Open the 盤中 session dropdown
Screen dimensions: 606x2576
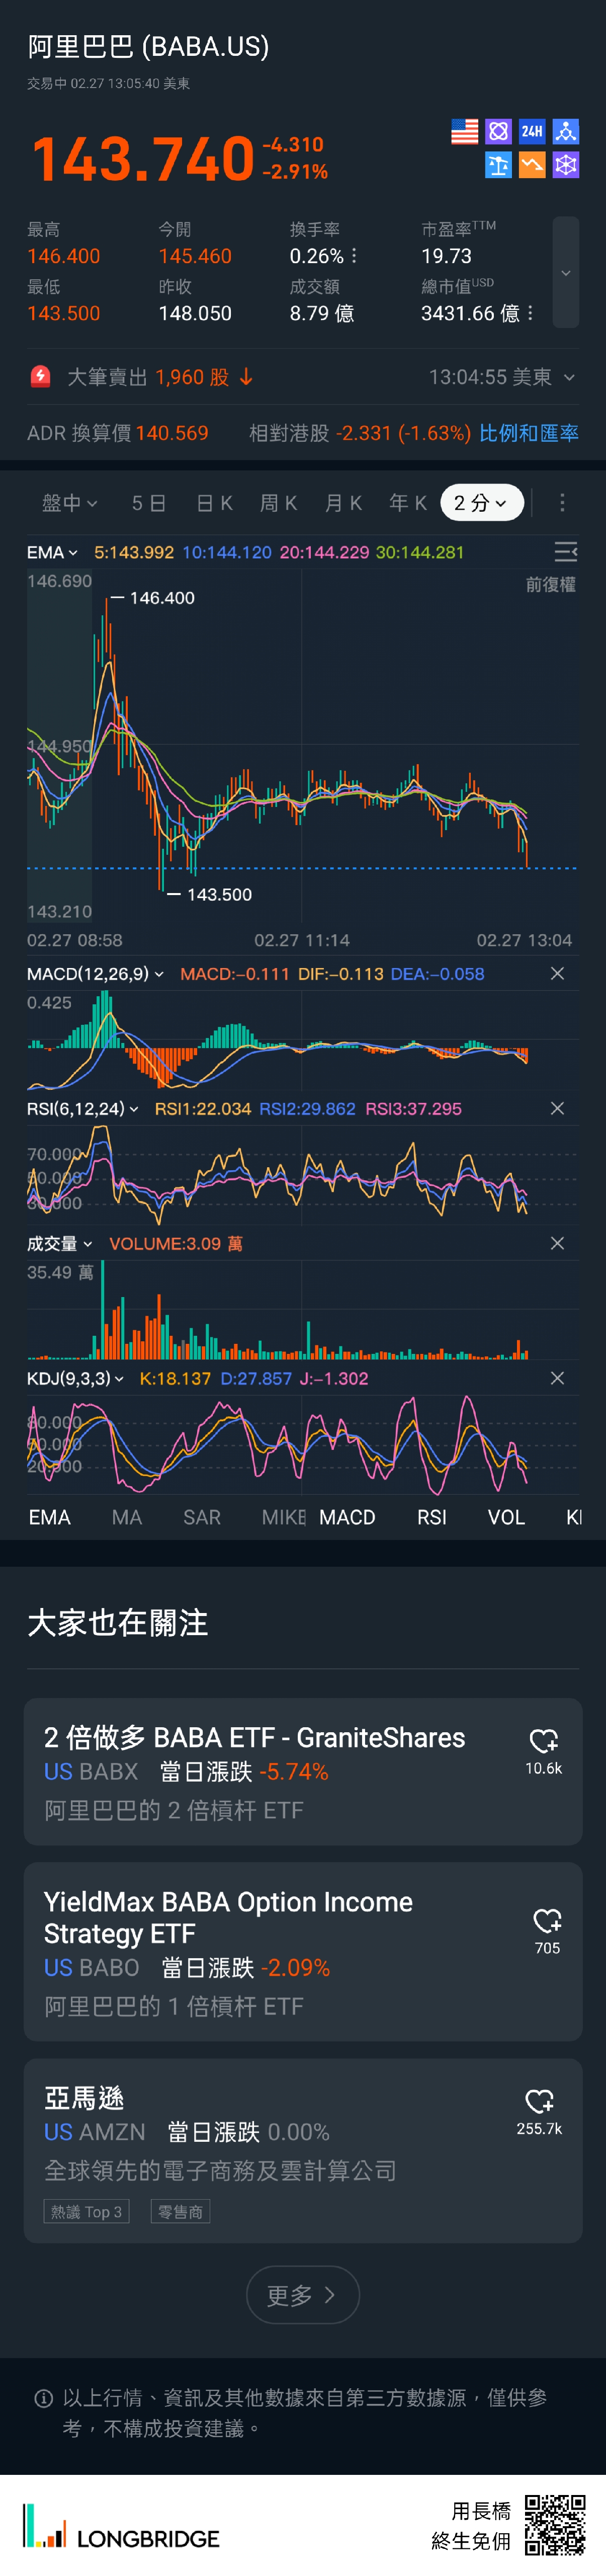tap(69, 502)
